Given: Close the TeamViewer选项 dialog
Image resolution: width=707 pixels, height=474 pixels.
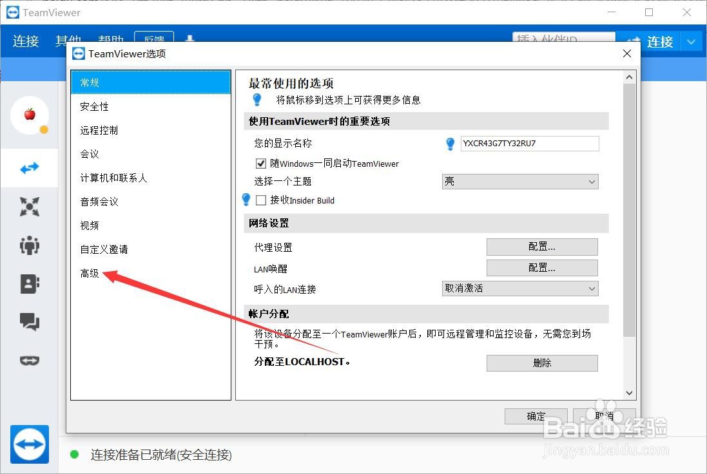Looking at the screenshot, I should point(626,53).
